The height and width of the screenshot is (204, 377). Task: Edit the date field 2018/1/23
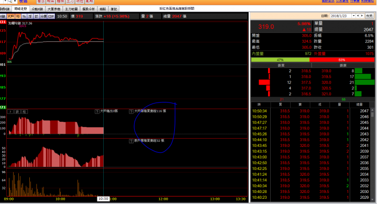(341, 16)
